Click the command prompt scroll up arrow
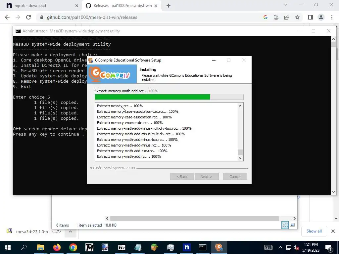 (333, 39)
